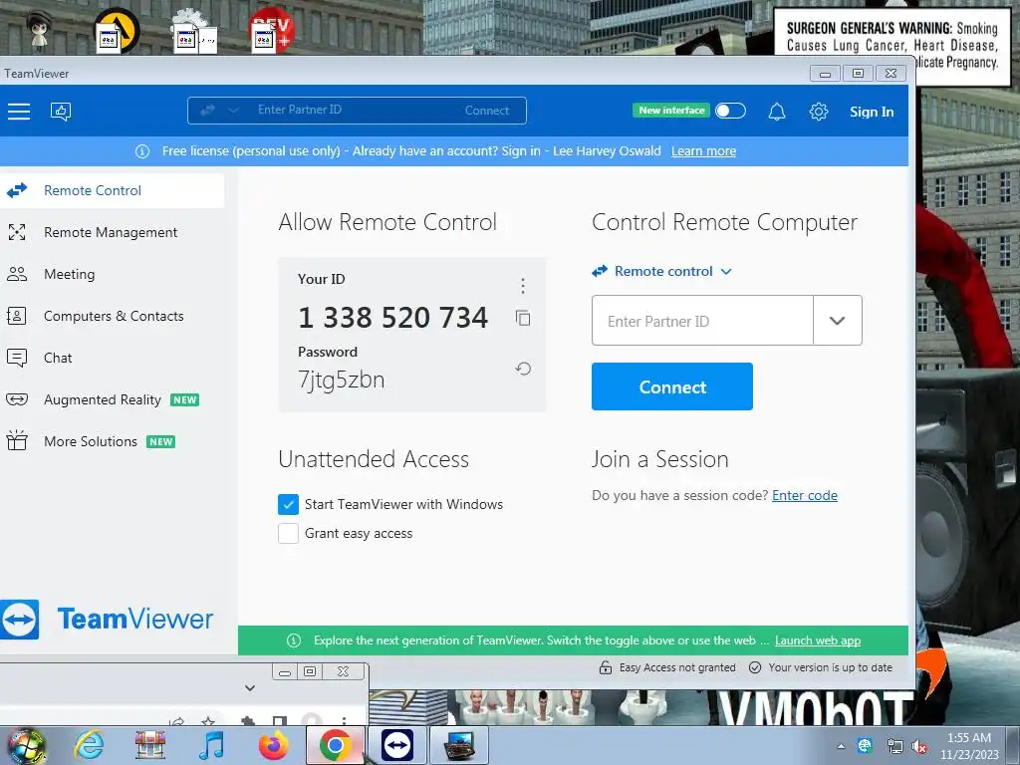Click Connect in the top search bar
This screenshot has height=765, width=1020.
486,111
